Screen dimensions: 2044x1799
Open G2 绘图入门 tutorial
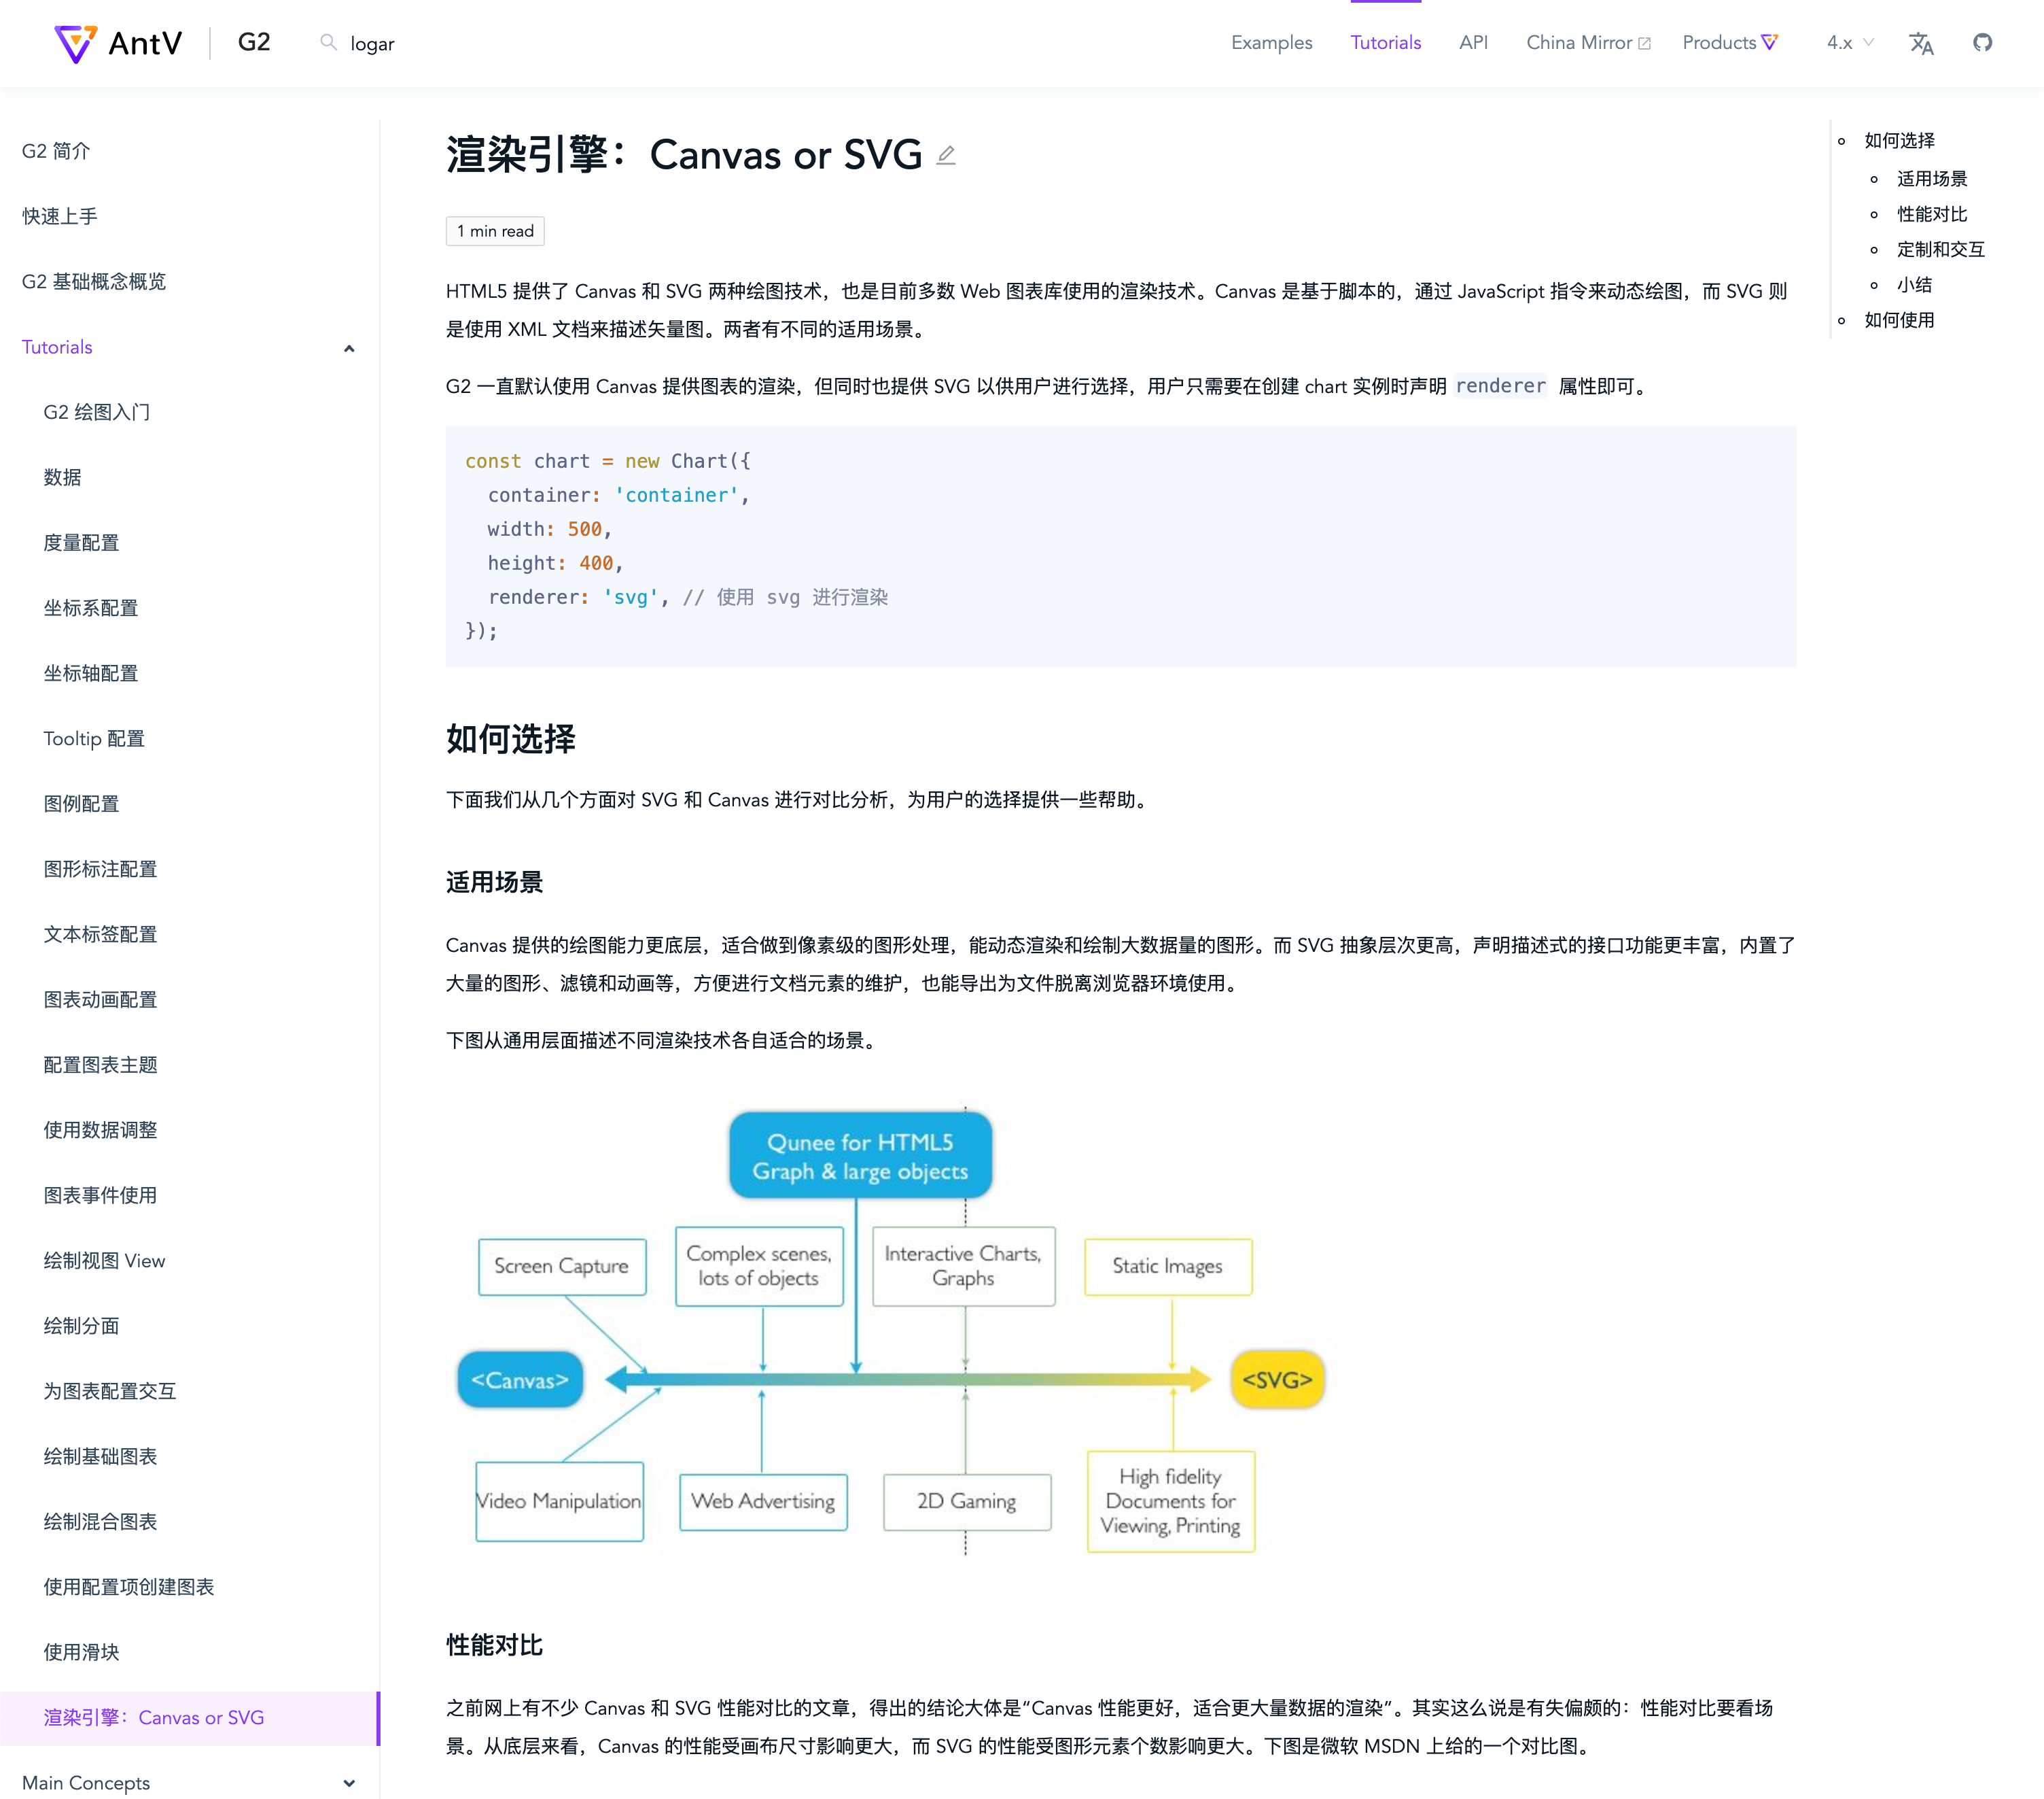point(97,412)
